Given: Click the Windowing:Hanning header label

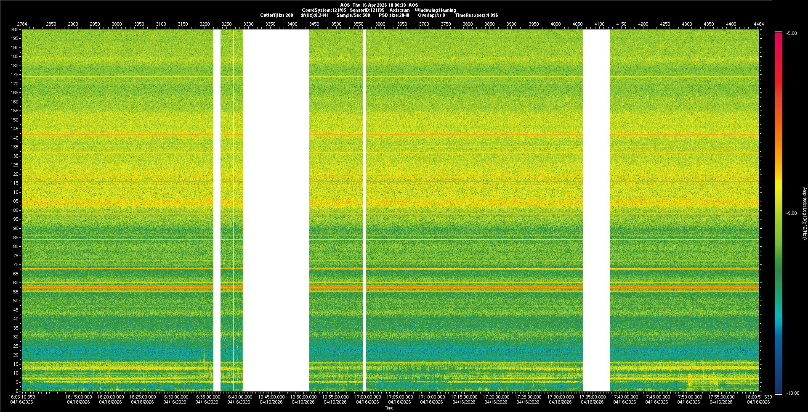Looking at the screenshot, I should tap(435, 10).
